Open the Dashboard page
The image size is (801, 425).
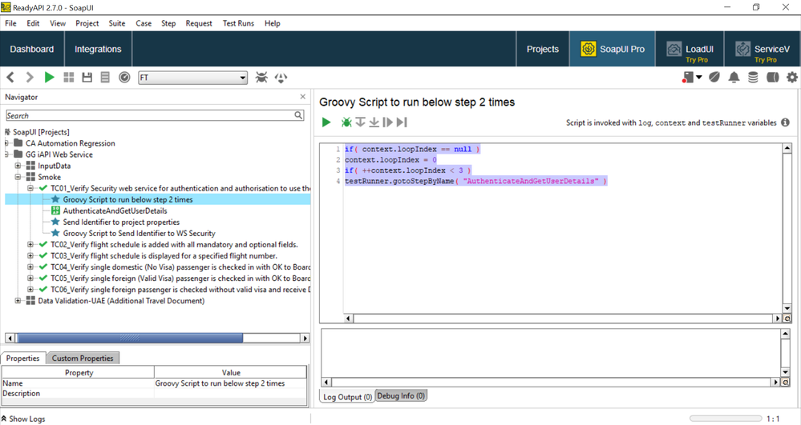(x=32, y=50)
